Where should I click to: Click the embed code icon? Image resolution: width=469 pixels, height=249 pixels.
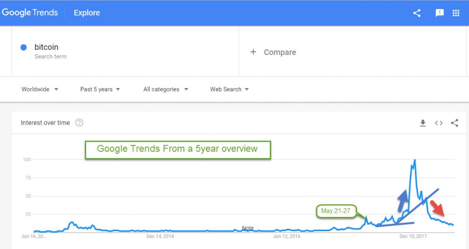439,123
